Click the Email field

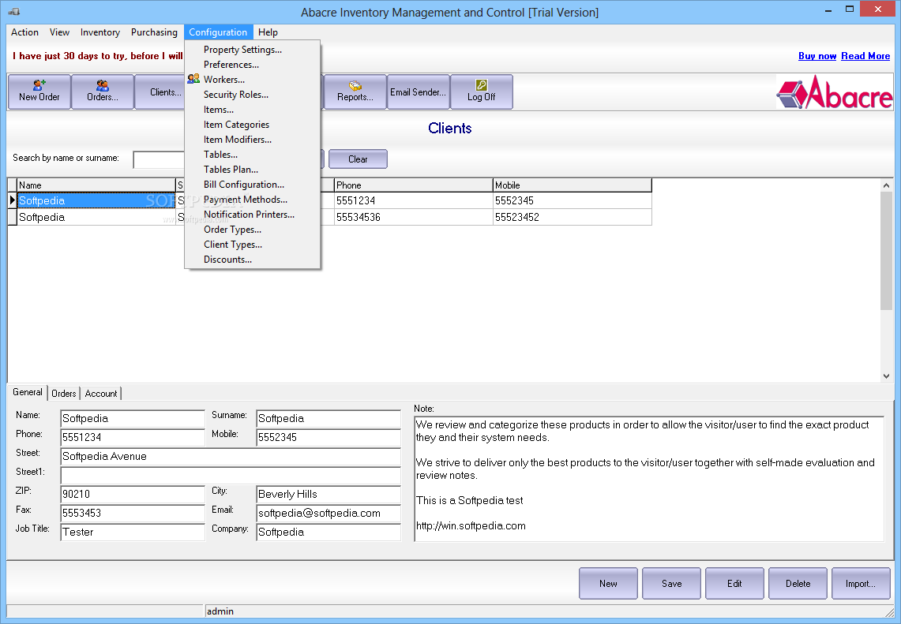(328, 514)
